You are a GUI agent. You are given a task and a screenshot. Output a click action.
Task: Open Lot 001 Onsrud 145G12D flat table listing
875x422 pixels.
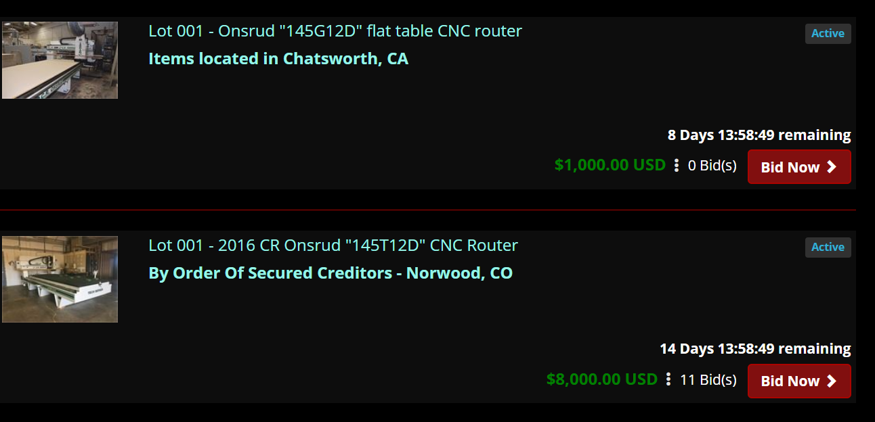tap(335, 31)
